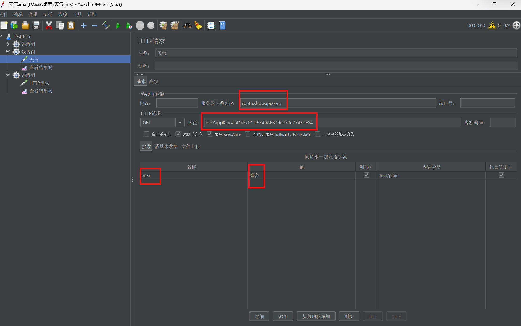Click the 从剪贴板添加 button
The image size is (521, 326).
(x=316, y=316)
